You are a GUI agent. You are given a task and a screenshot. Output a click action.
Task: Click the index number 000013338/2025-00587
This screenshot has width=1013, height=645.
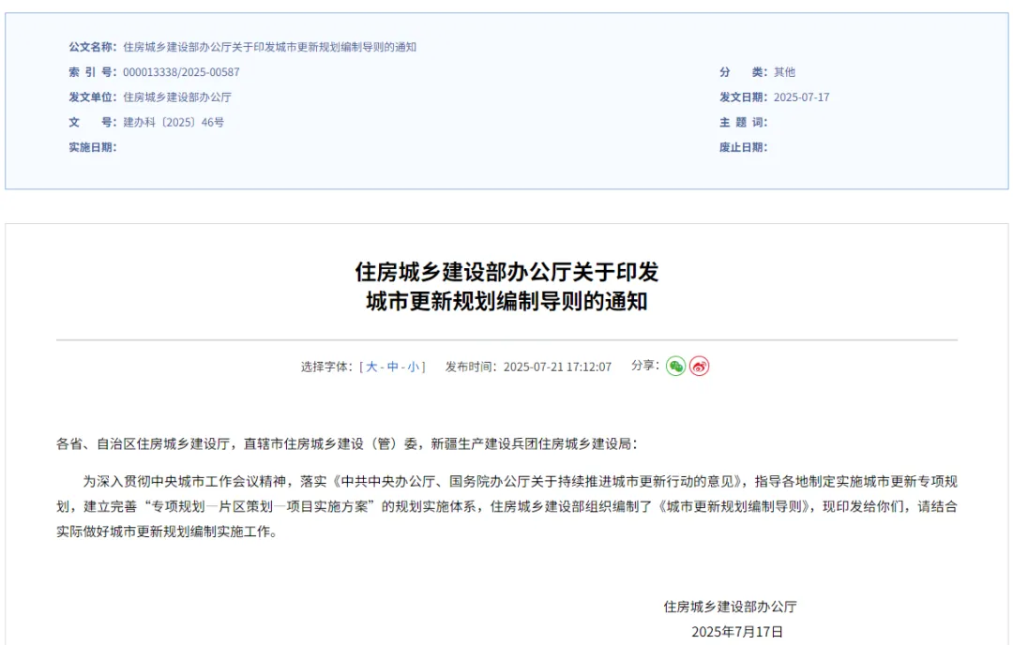185,70
